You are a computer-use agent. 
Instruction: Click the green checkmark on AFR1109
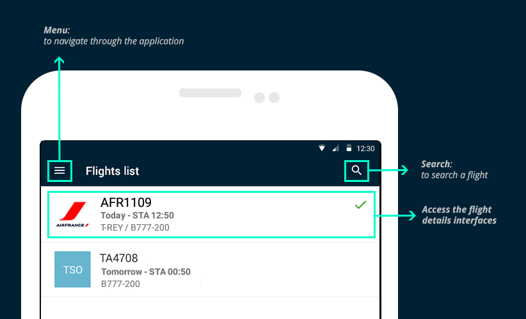[x=361, y=204]
